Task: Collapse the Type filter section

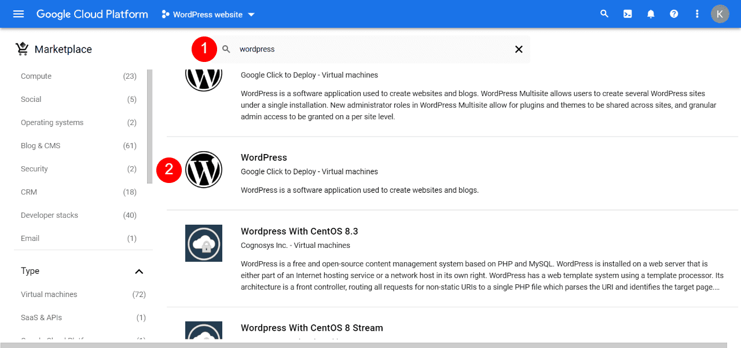Action: click(138, 270)
